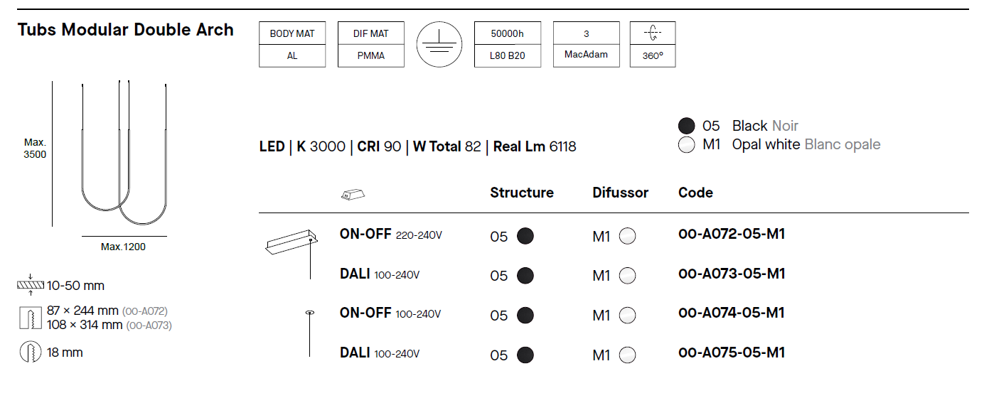Click the driver box icon in table header
Image resolution: width=989 pixels, height=398 pixels.
(354, 194)
